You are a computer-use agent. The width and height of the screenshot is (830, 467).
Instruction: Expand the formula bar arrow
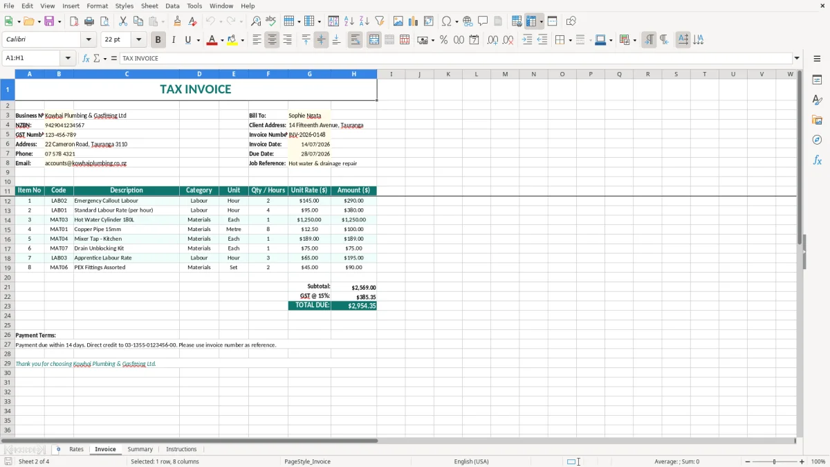[797, 58]
